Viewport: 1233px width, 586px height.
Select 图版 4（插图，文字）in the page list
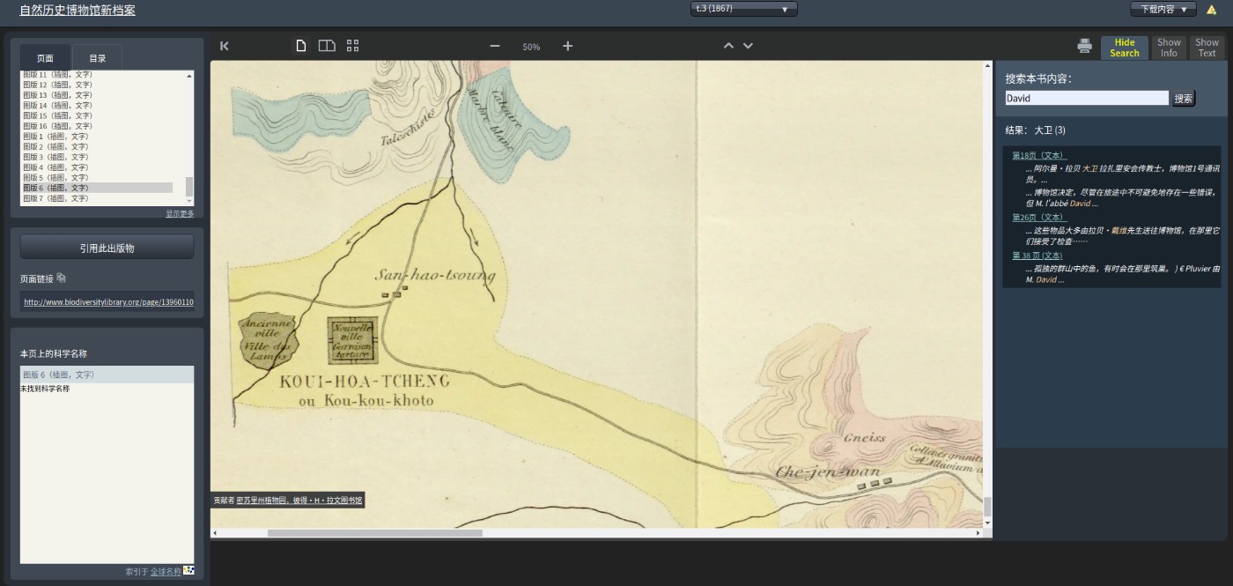(x=97, y=167)
